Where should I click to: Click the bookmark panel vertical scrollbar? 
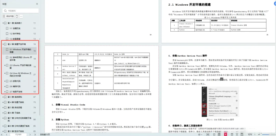40,76
